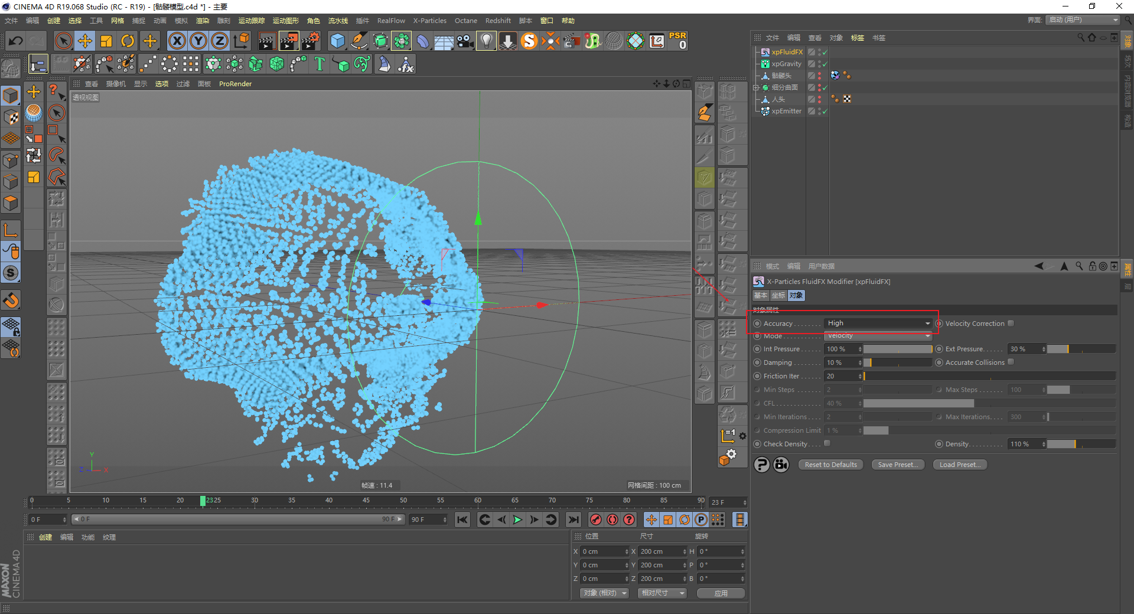Switch to the 基本 attribute tab
The image size is (1134, 614).
coord(761,295)
